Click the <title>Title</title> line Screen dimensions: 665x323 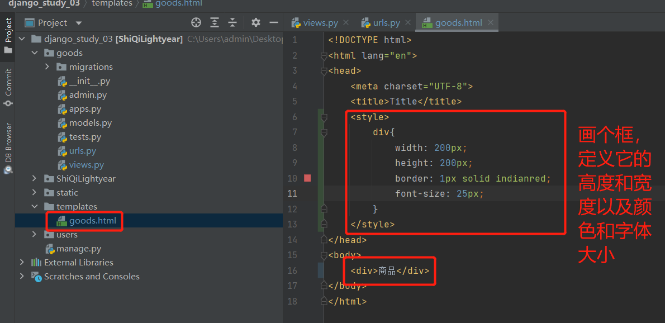click(406, 102)
